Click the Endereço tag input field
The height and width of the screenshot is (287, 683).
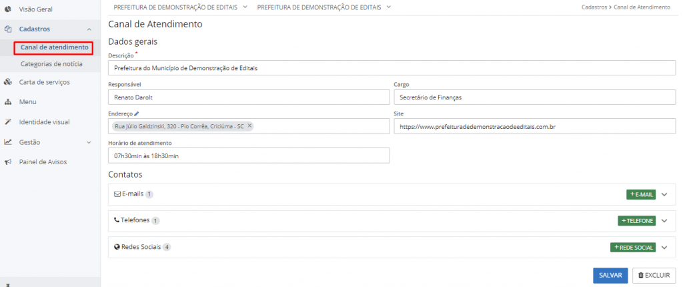(249, 126)
